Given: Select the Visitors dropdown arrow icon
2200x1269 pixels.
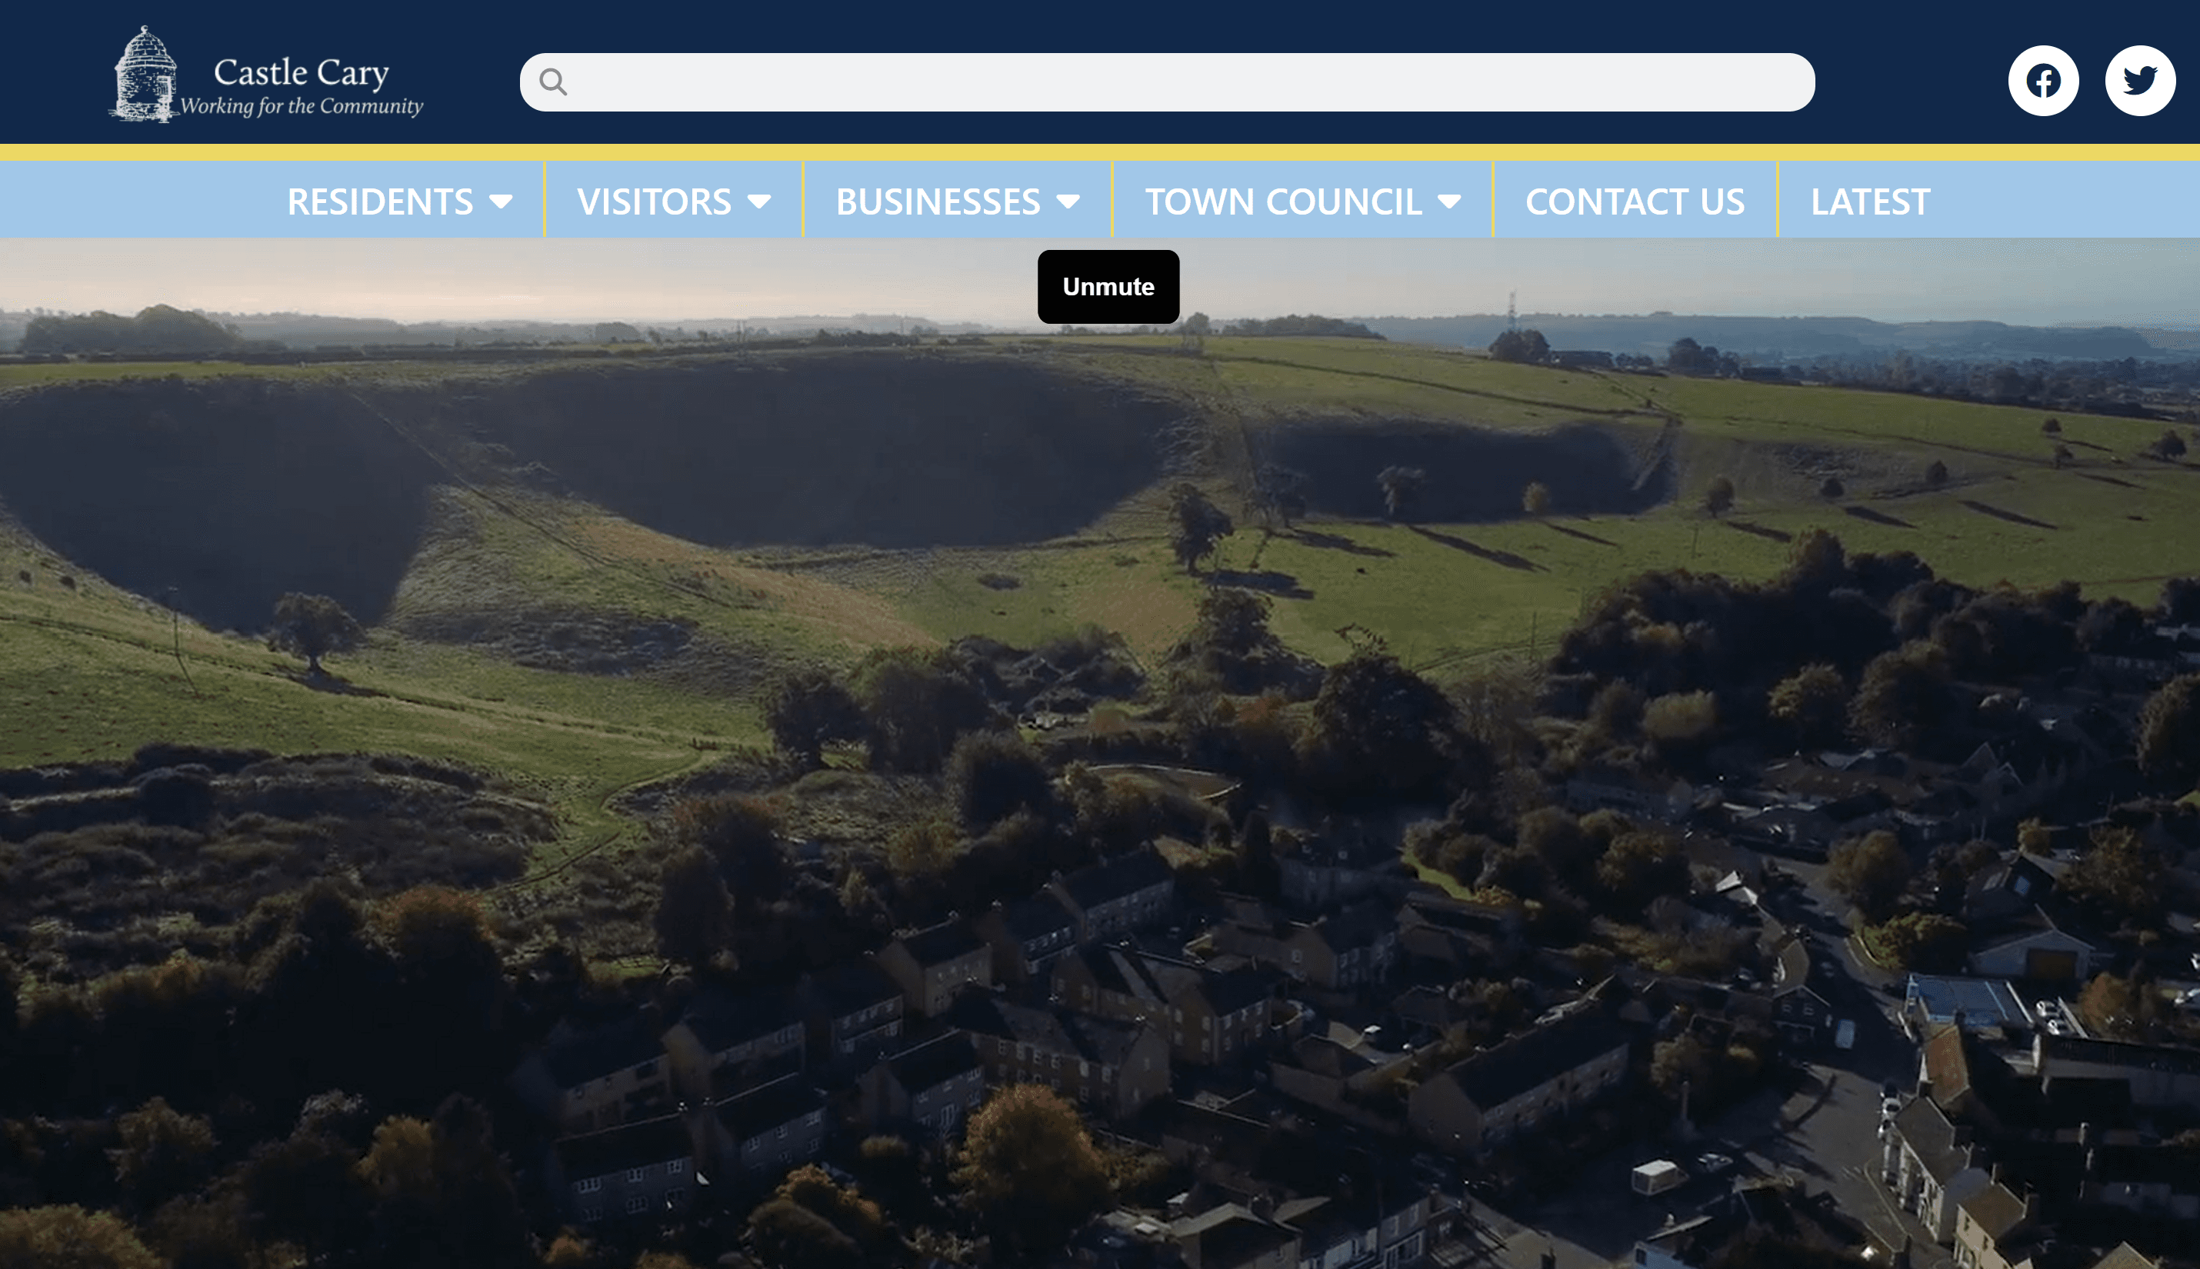Looking at the screenshot, I should point(760,201).
